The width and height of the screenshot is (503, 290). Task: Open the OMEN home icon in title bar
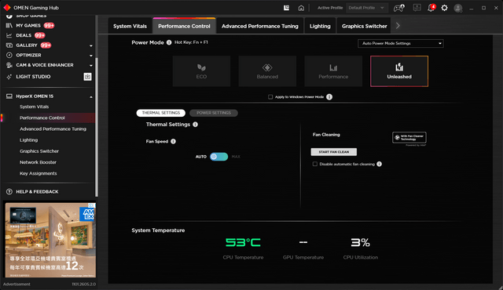[x=301, y=8]
